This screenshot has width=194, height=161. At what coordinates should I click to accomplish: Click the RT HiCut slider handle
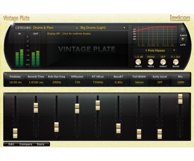[x=98, y=105]
